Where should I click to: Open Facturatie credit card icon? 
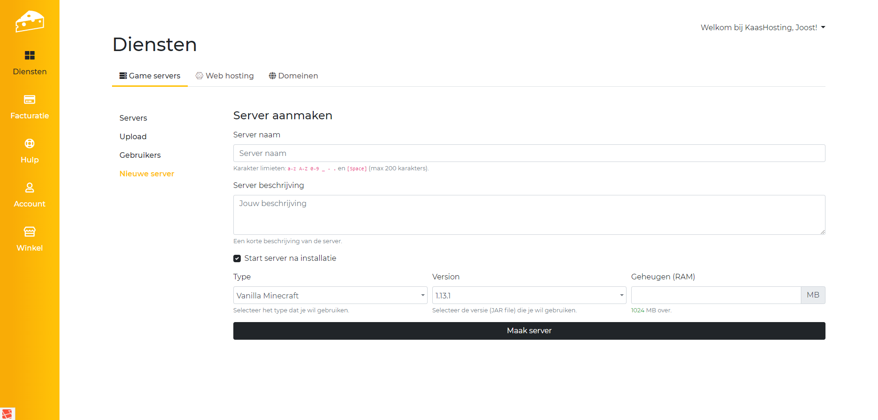point(30,99)
